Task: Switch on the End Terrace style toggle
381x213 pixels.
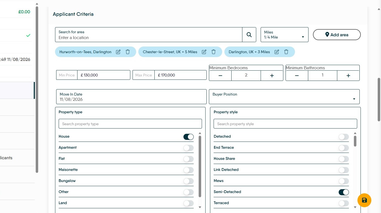Action: [x=344, y=148]
